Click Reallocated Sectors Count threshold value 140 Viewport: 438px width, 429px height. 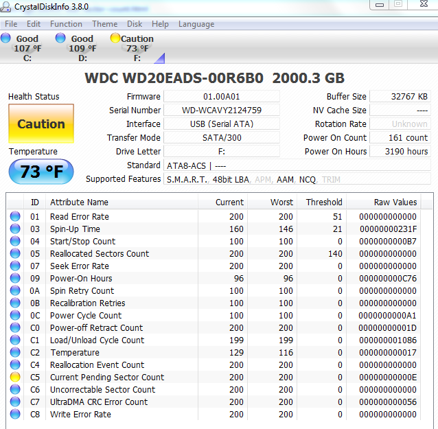[x=335, y=253]
